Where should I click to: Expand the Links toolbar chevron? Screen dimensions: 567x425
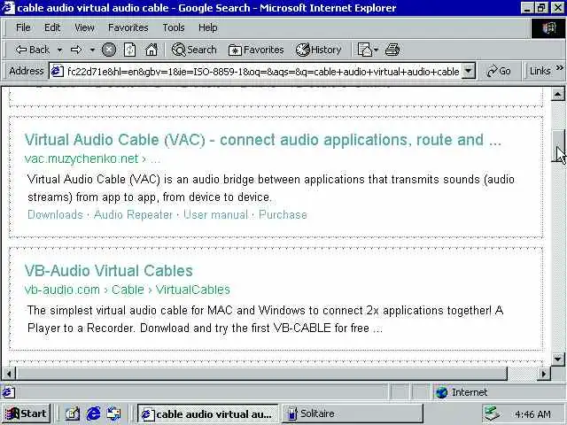(x=560, y=68)
